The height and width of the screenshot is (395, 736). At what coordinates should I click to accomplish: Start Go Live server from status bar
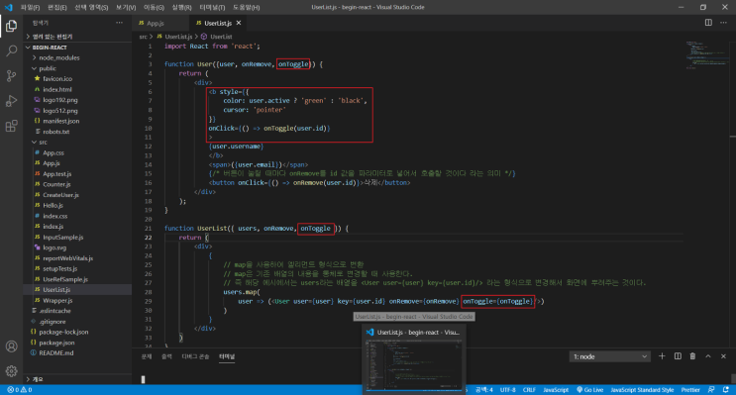pyautogui.click(x=589, y=390)
